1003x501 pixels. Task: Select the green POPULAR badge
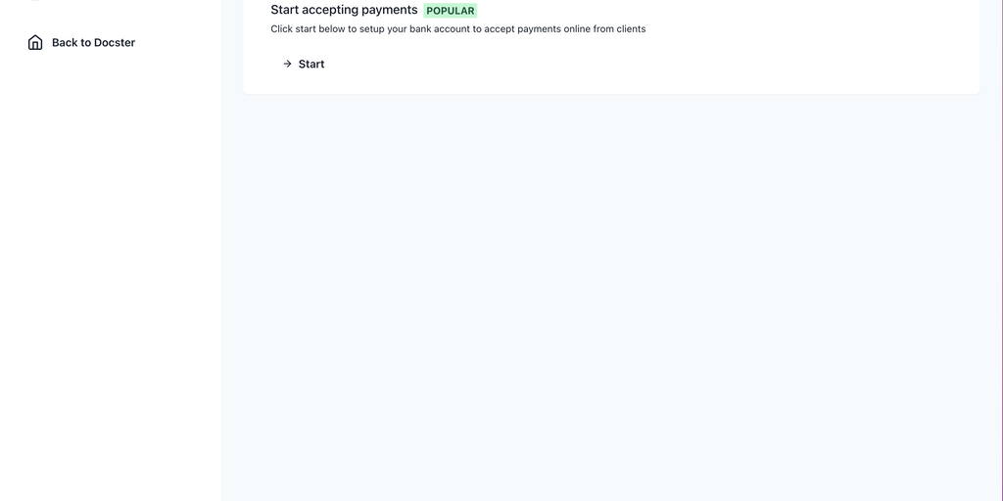451,11
